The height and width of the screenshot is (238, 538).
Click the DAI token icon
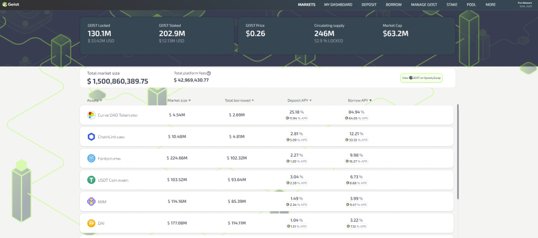pos(91,223)
